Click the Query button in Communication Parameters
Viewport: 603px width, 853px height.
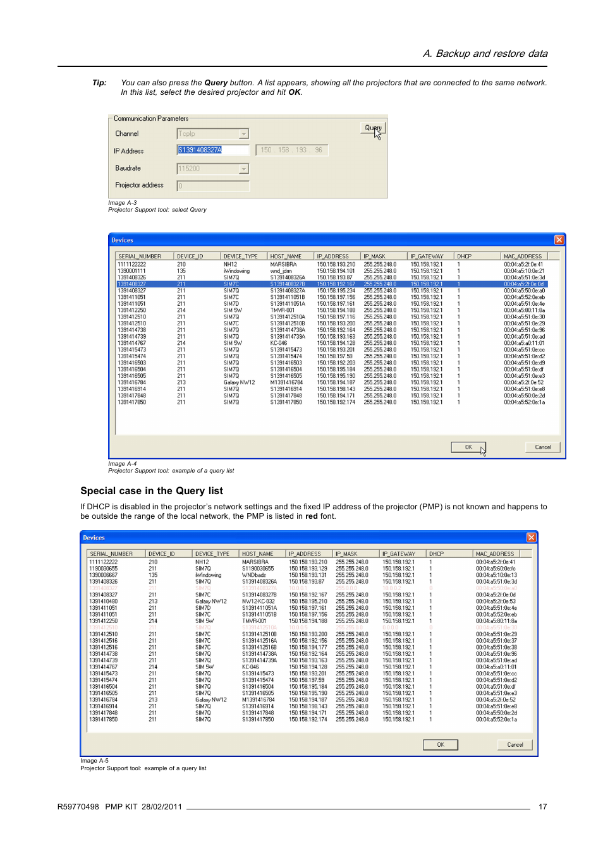tap(373, 128)
